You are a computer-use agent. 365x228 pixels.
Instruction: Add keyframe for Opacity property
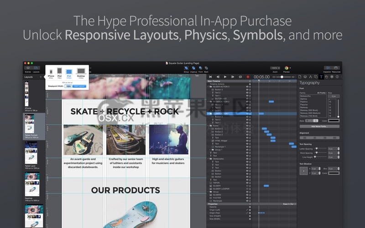(x=250, y=207)
